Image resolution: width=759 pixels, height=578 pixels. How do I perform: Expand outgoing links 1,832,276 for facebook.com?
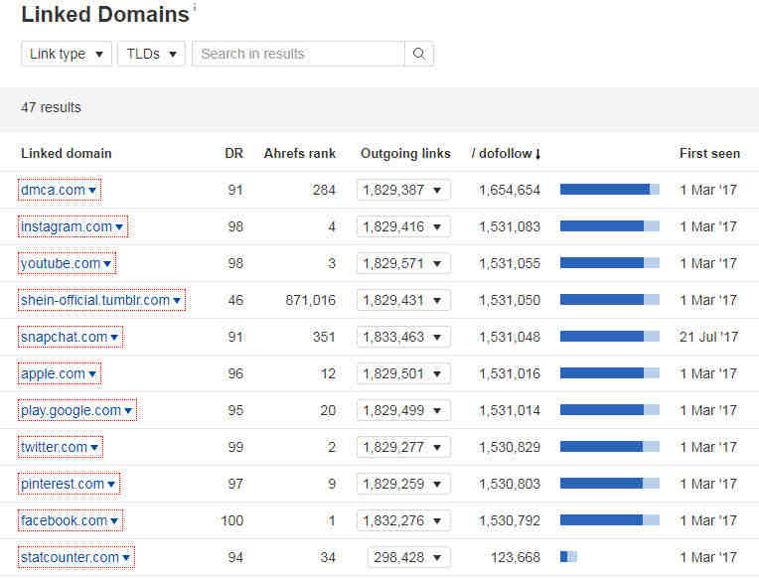pyautogui.click(x=403, y=520)
